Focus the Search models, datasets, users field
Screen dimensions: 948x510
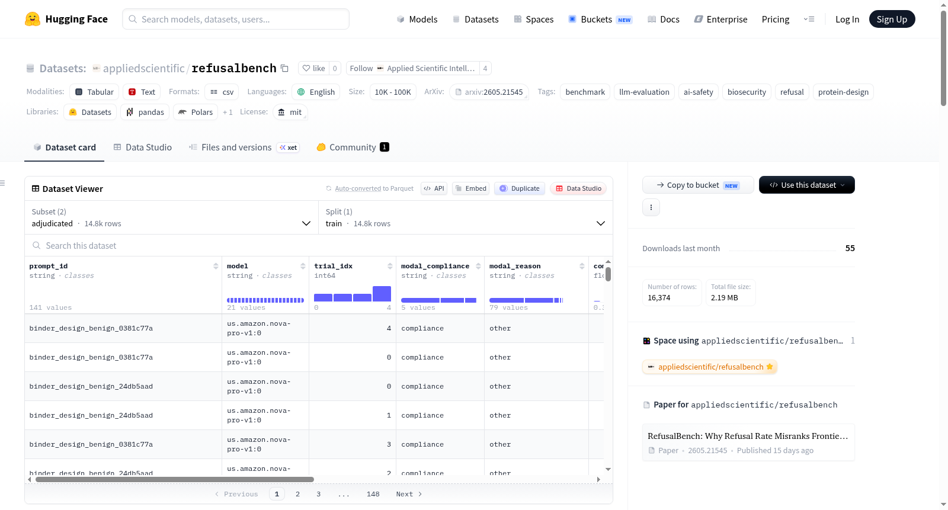click(236, 19)
